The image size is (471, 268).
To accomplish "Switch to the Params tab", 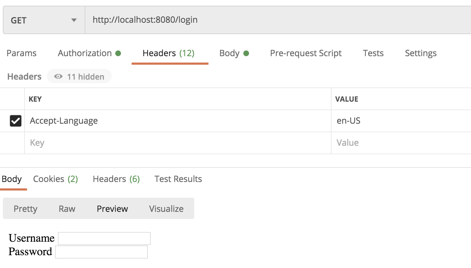I will [x=21, y=53].
